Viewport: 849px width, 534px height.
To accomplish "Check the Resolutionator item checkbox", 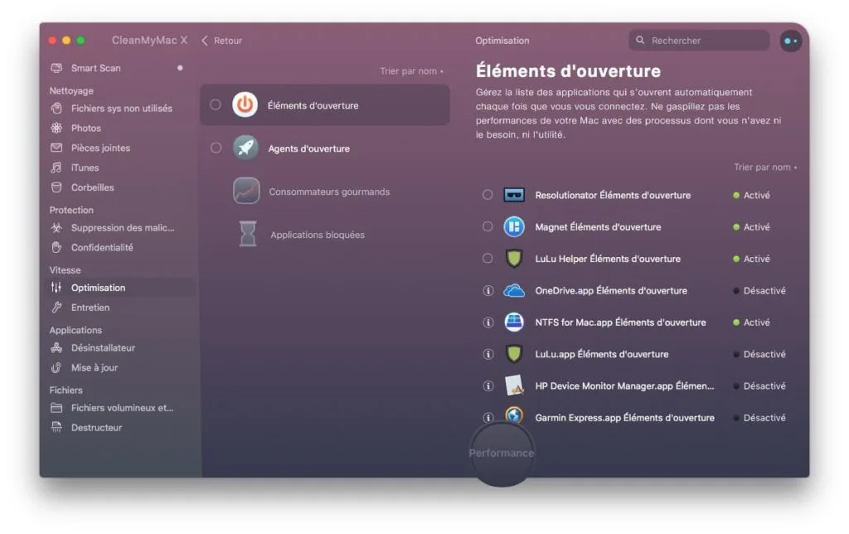I will coord(488,194).
